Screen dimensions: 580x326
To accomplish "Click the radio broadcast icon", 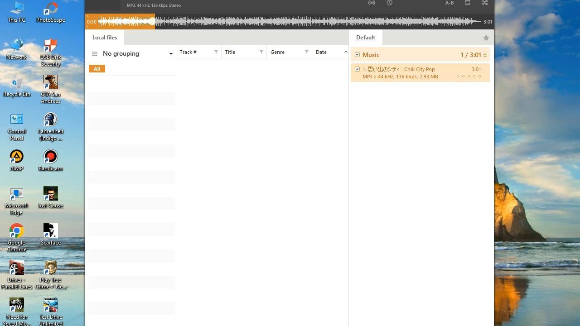I will pyautogui.click(x=372, y=3).
